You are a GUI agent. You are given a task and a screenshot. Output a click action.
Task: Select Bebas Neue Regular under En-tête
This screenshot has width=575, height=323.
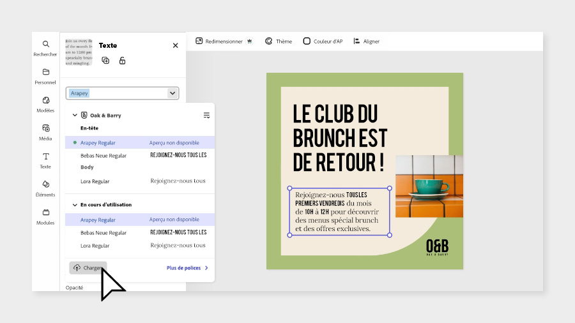pyautogui.click(x=140, y=155)
